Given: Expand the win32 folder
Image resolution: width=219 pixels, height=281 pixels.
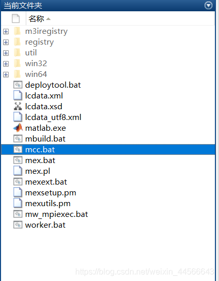Looking at the screenshot, I should tap(6, 64).
